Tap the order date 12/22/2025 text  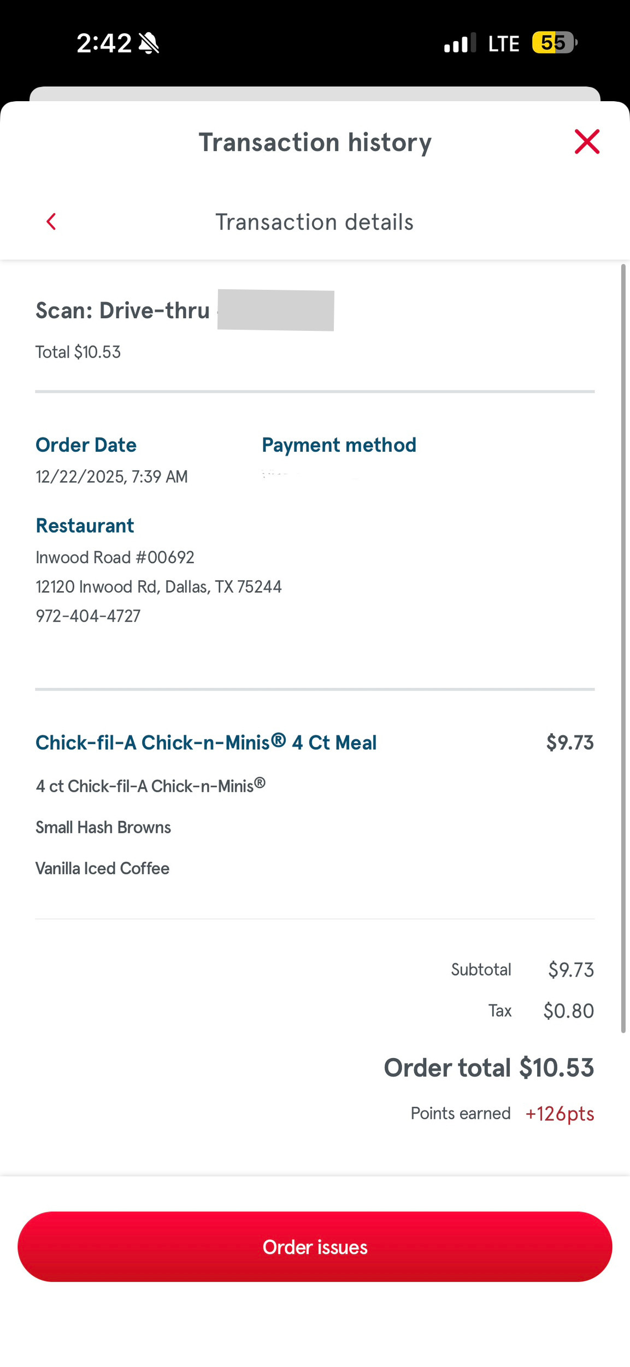tap(111, 476)
